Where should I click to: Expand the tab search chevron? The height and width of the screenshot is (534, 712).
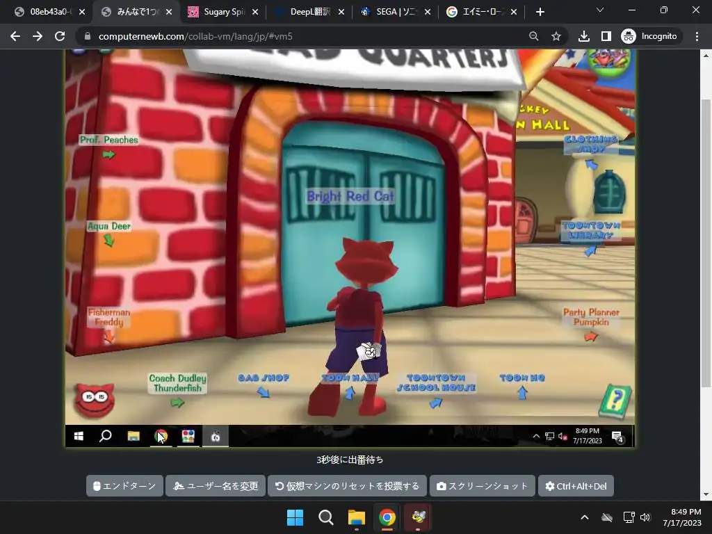(600, 10)
